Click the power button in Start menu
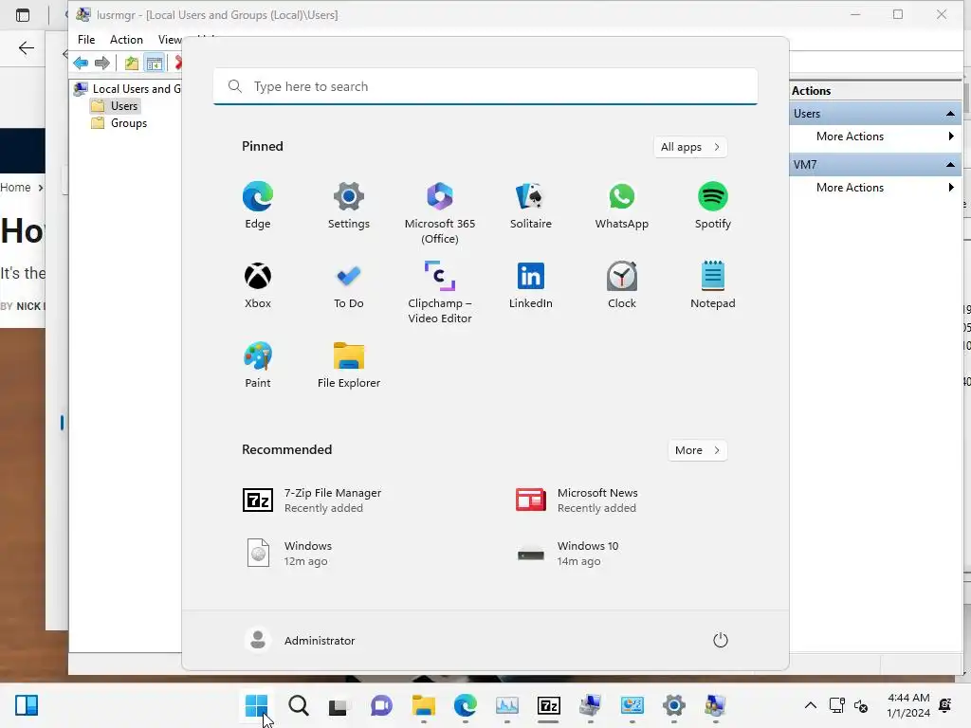This screenshot has height=728, width=971. point(721,640)
